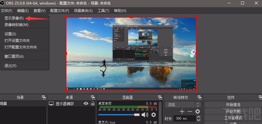The height and width of the screenshot is (124, 262).
Task: Undock the 转场特效 panel with its float icon
Action: pyautogui.click(x=199, y=97)
